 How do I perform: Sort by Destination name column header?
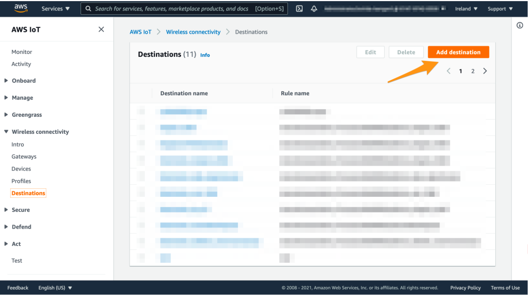pyautogui.click(x=184, y=93)
